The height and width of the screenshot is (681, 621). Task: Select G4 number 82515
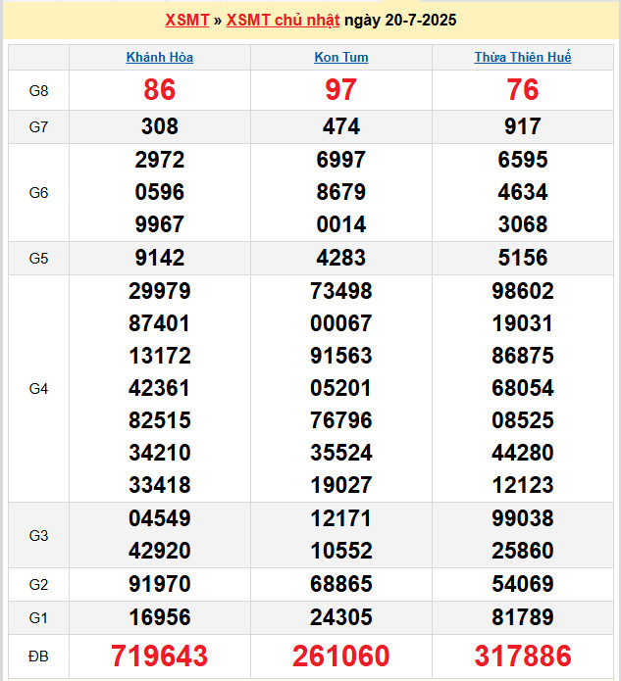tap(160, 420)
